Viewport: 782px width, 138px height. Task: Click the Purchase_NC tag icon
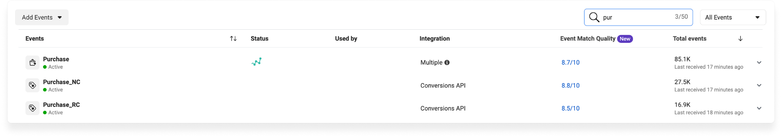click(x=32, y=85)
